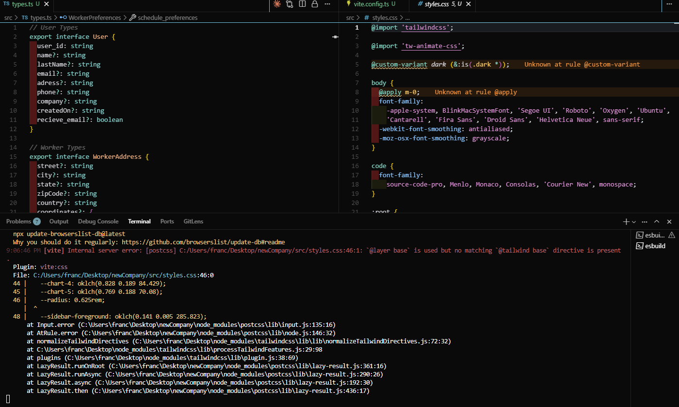Open the browserslist update-db GitHub link
The width and height of the screenshot is (679, 407).
(x=203, y=242)
